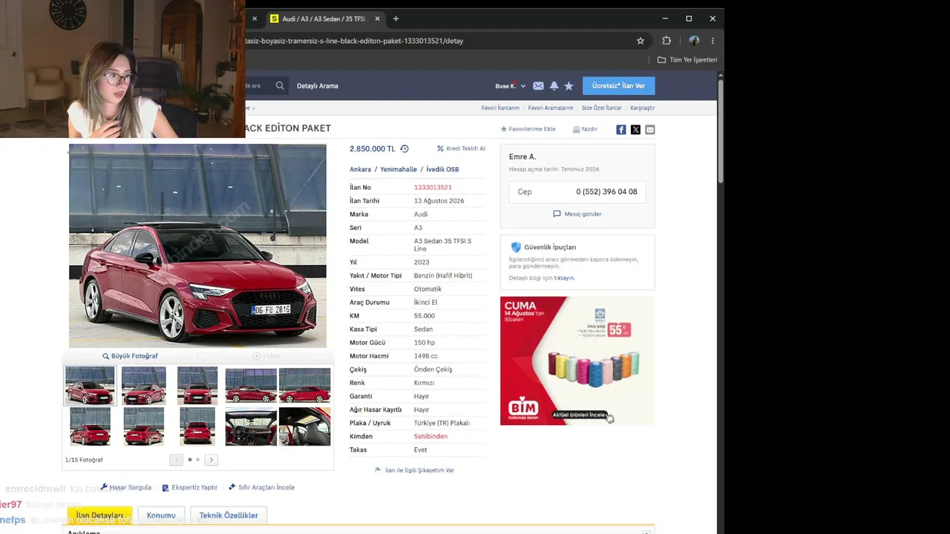Bookmark this page with the star icon
This screenshot has height=534, width=950.
tap(641, 41)
